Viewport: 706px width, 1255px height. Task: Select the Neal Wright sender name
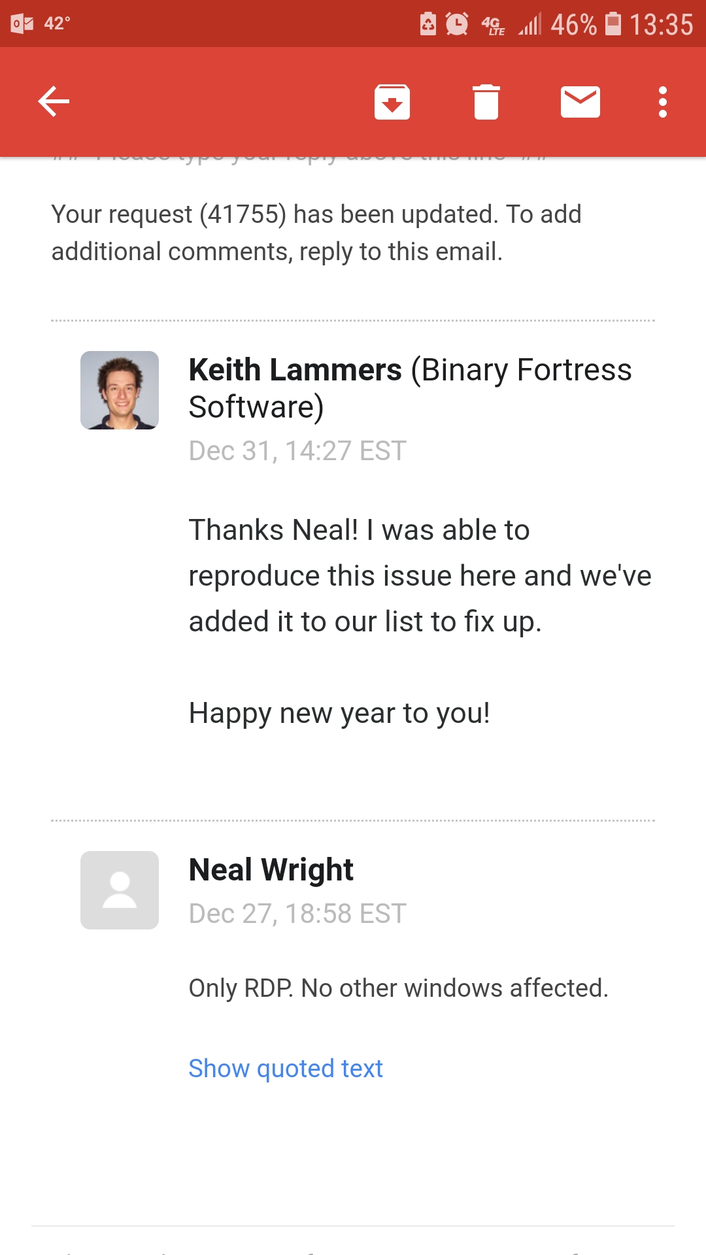click(271, 870)
